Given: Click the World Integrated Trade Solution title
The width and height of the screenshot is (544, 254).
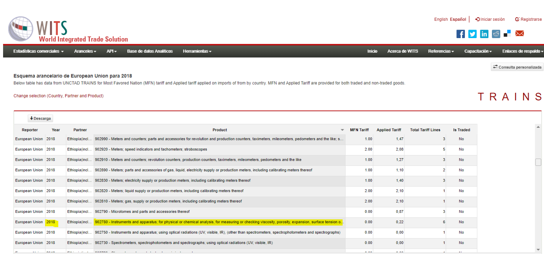Looking at the screenshot, I should click(x=83, y=39).
